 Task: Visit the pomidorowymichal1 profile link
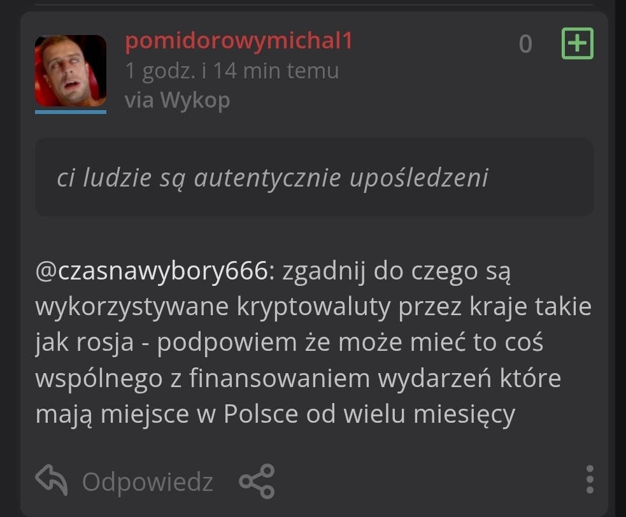coord(239,41)
